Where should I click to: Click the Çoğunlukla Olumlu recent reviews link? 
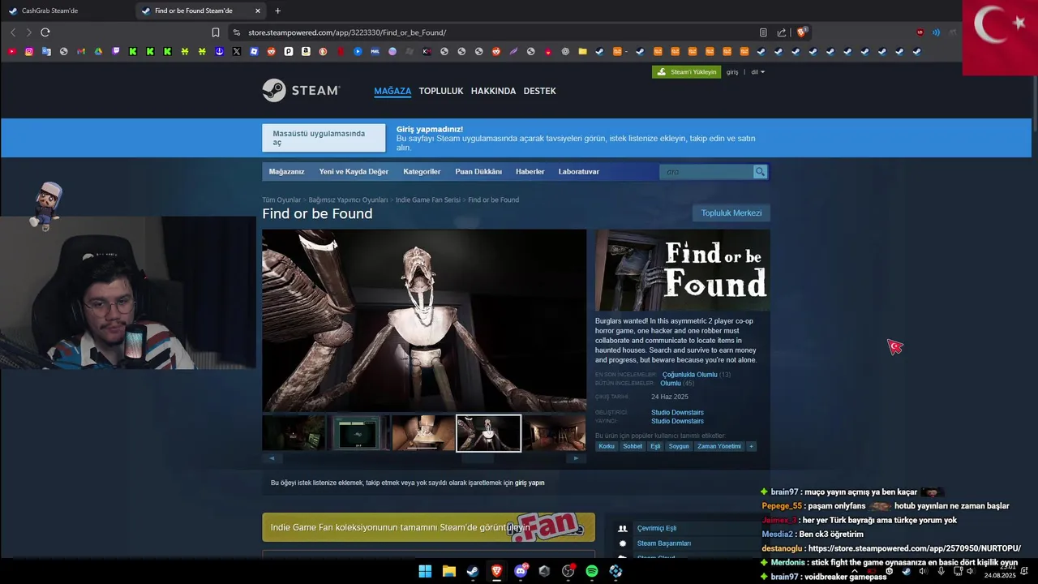tap(689, 375)
